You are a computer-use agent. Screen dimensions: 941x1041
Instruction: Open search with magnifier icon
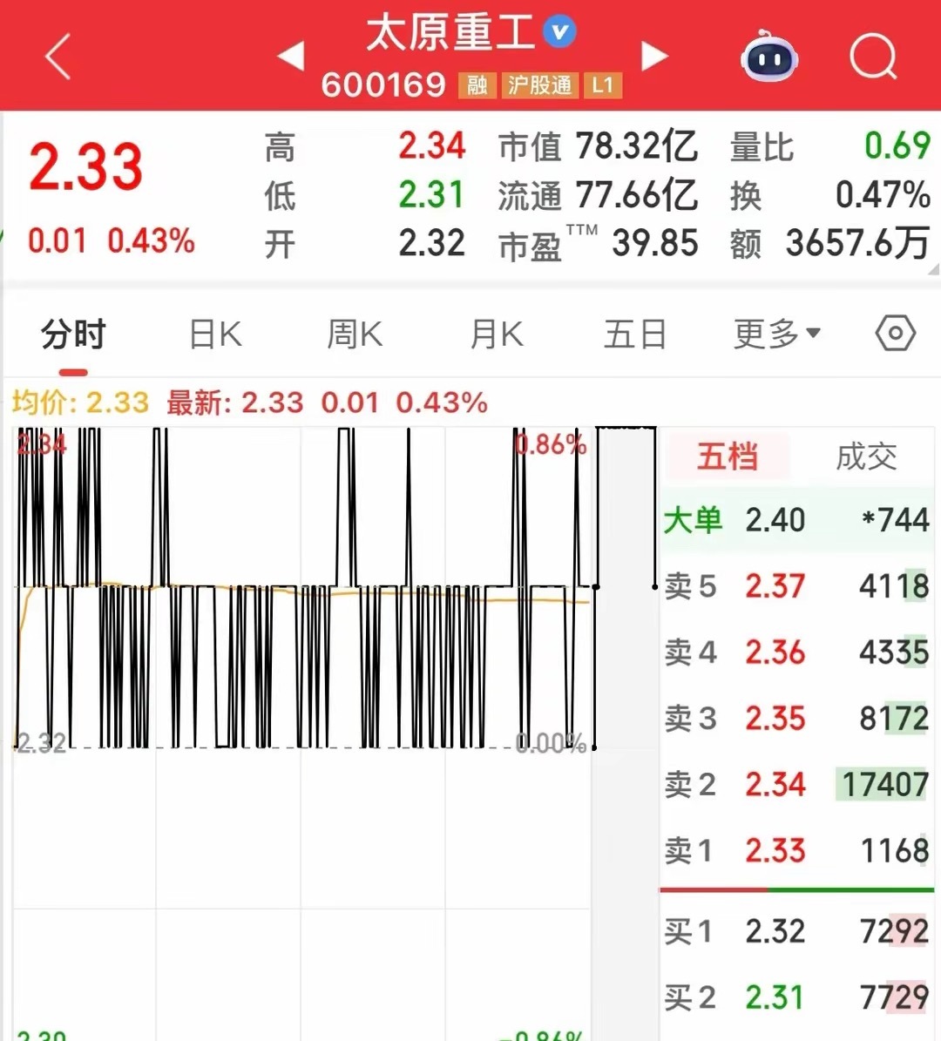pos(874,57)
